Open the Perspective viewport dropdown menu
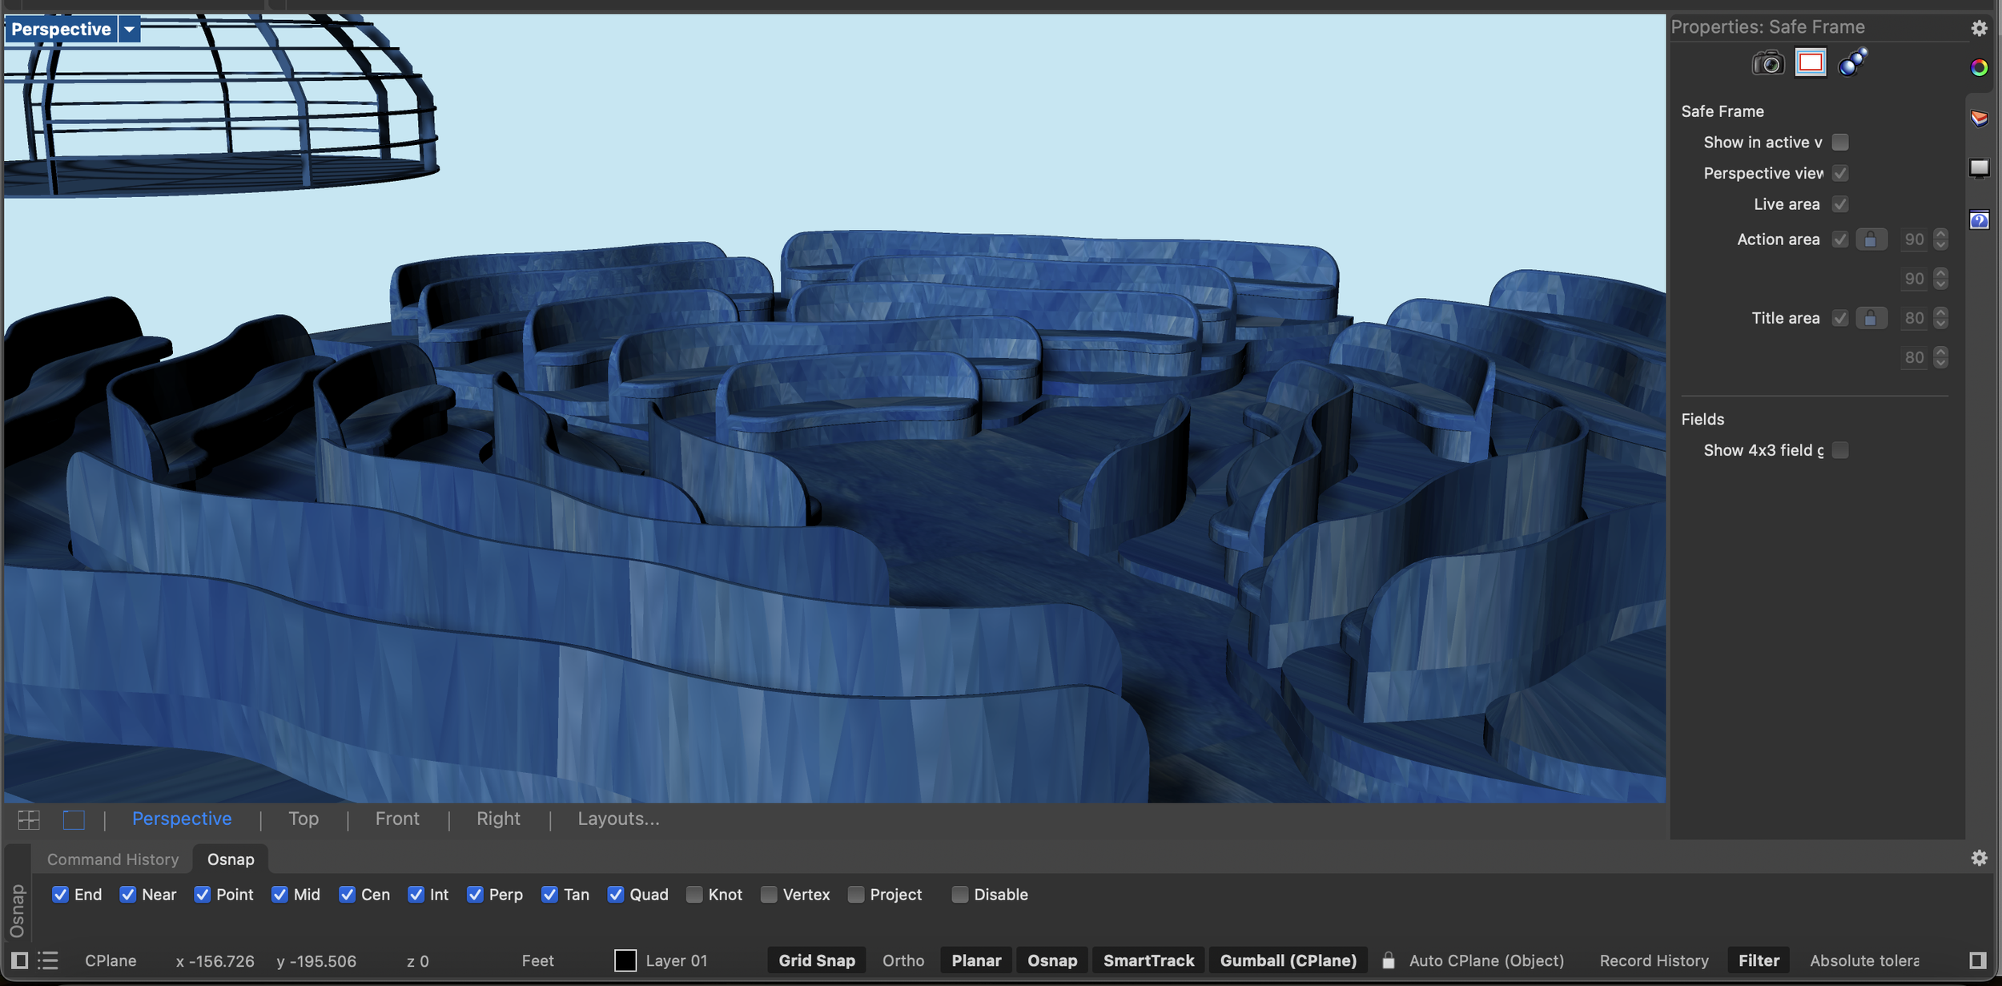Image resolution: width=2002 pixels, height=986 pixels. (x=128, y=29)
